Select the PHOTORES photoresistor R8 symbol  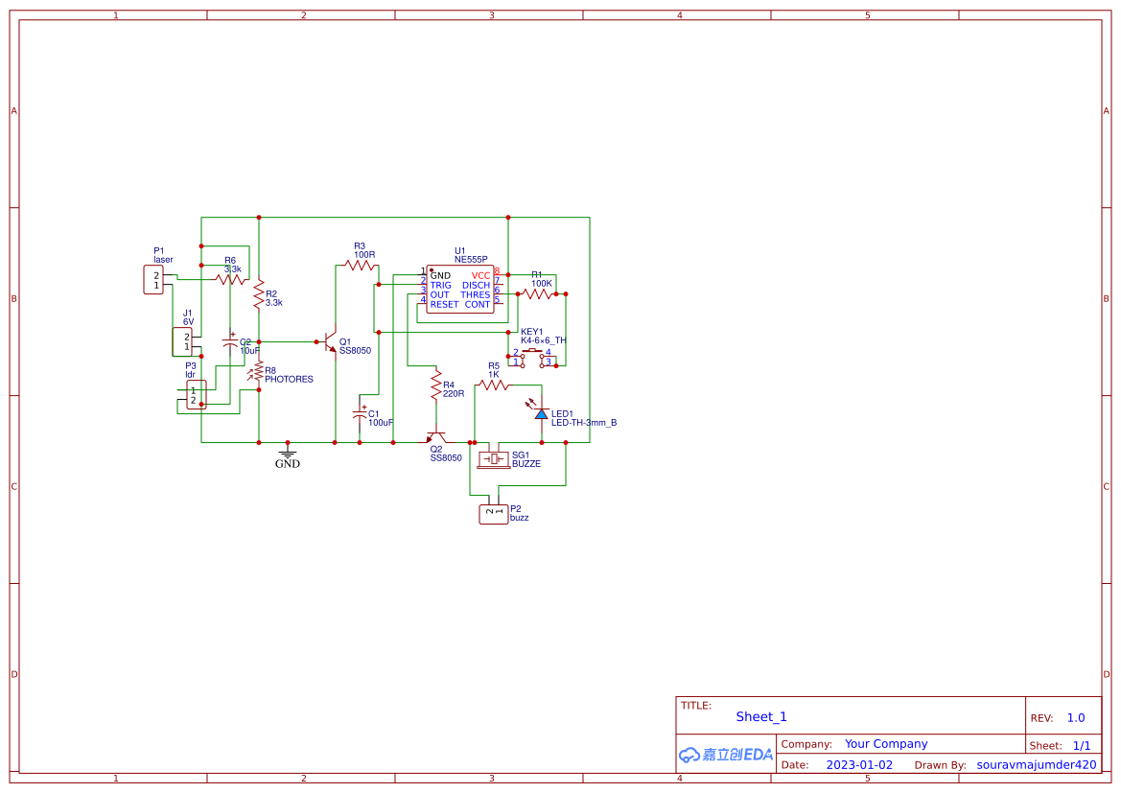click(x=259, y=372)
